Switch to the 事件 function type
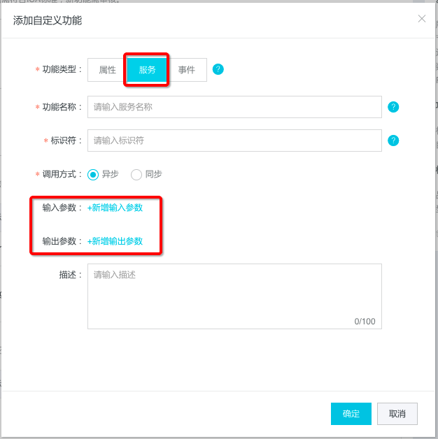The image size is (438, 439). coord(187,70)
